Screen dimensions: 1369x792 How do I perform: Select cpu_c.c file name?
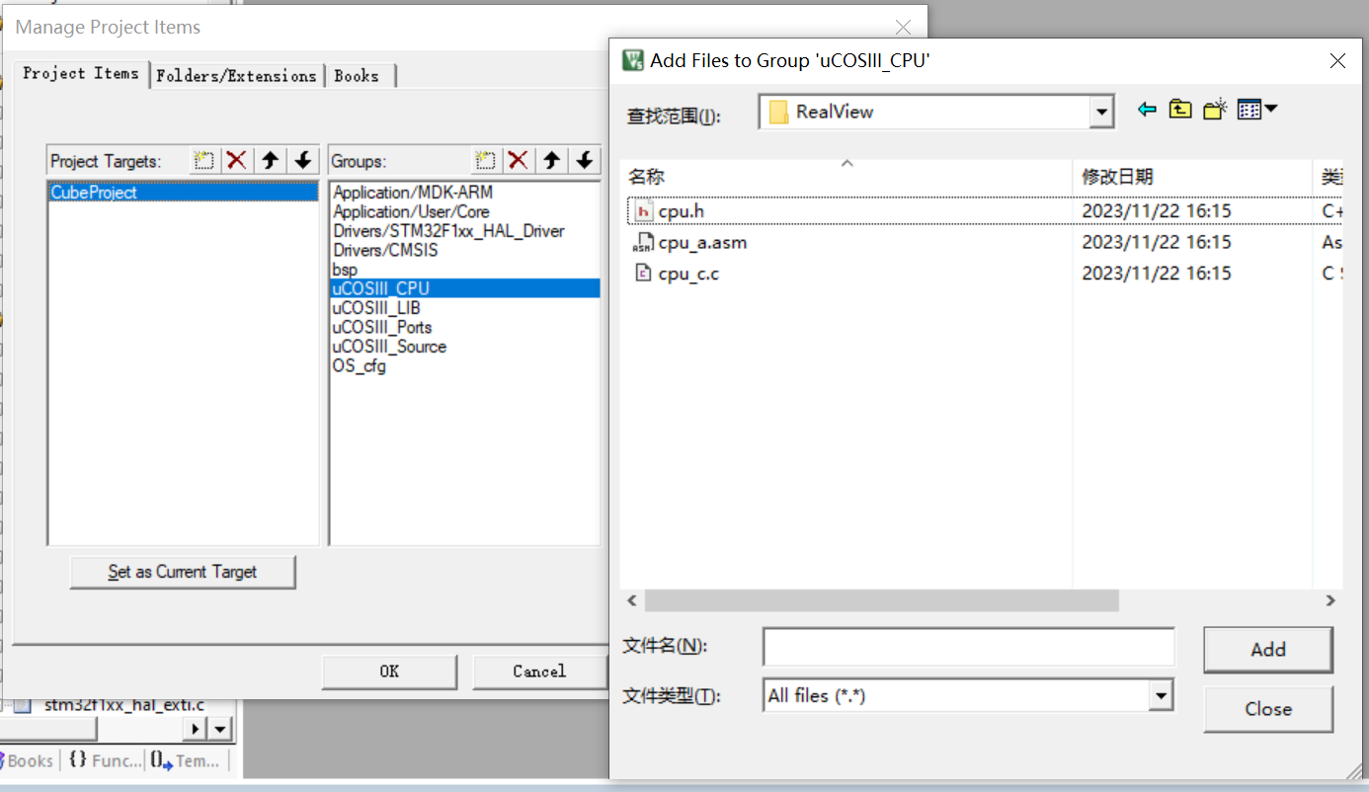coord(688,274)
